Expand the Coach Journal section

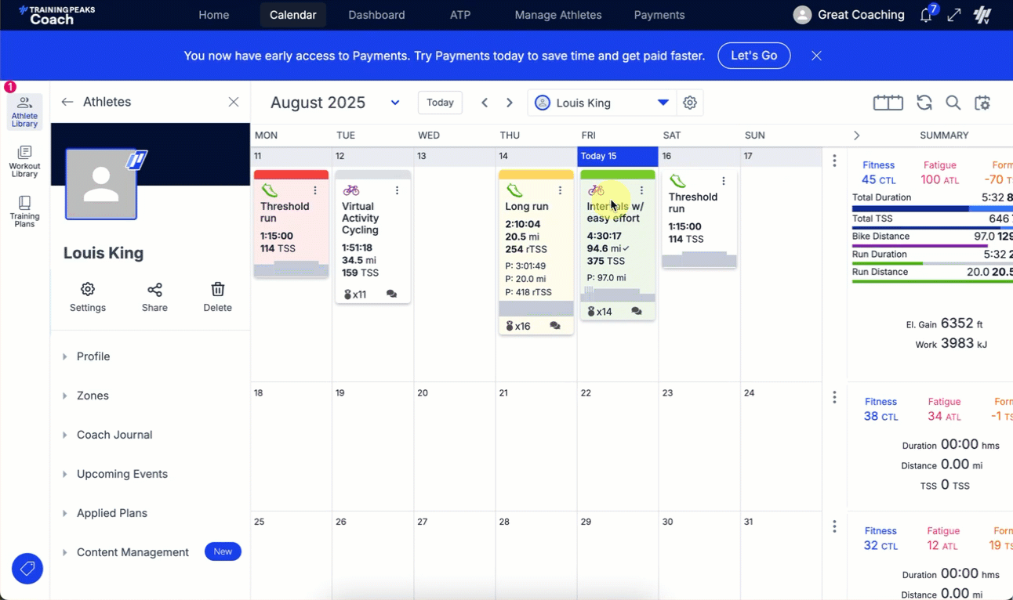coord(114,435)
